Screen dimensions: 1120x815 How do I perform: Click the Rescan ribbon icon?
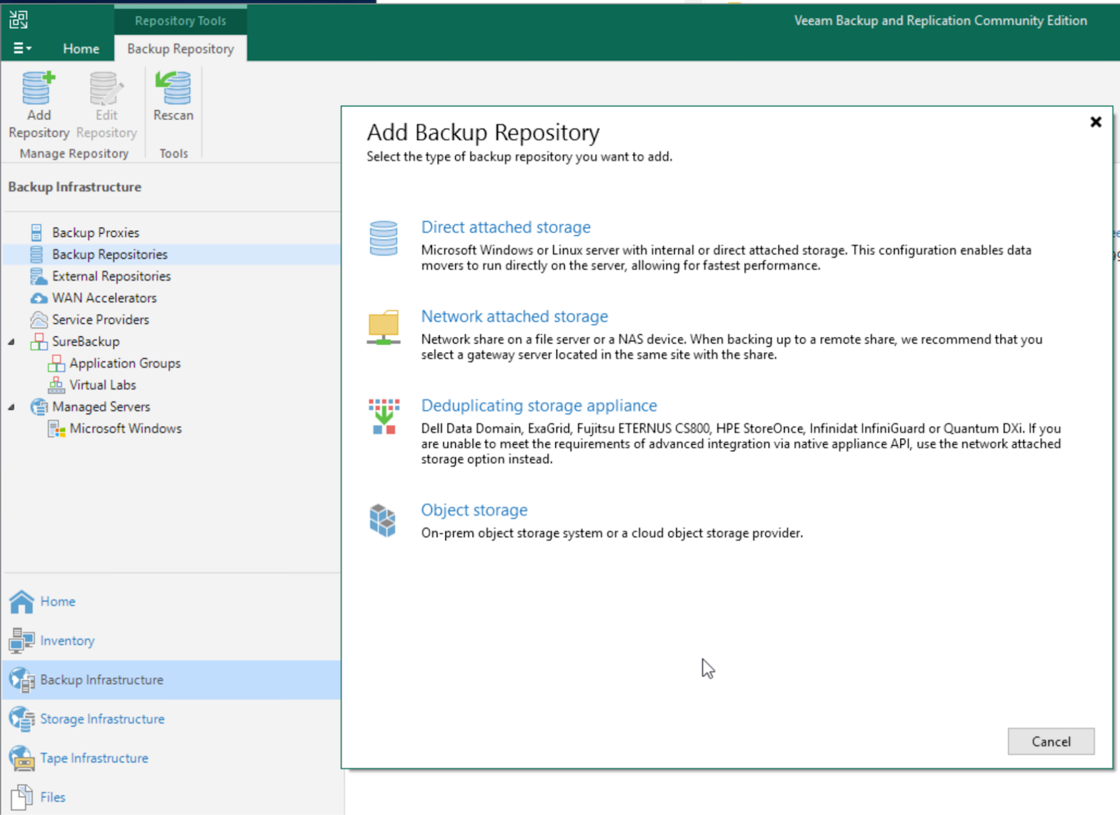tap(173, 88)
